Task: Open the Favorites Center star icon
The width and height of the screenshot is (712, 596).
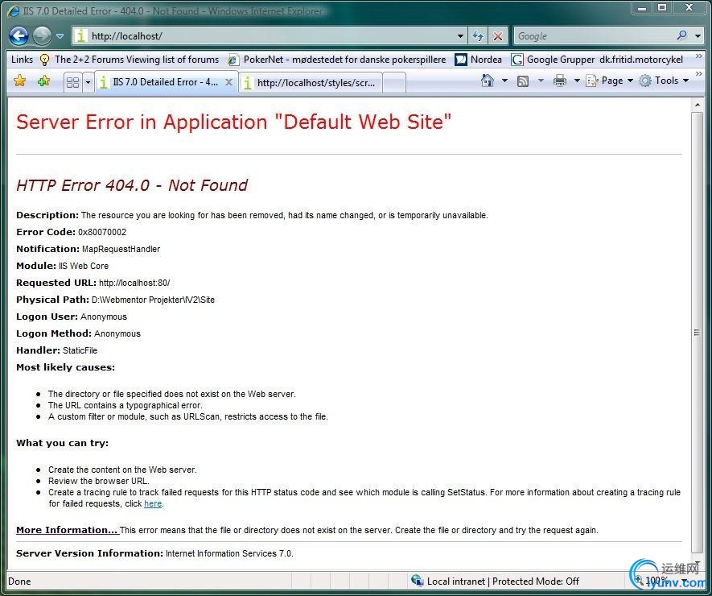Action: click(19, 81)
